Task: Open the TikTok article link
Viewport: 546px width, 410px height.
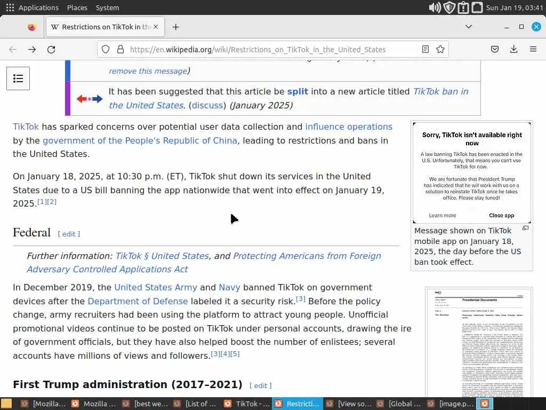Action: (x=26, y=127)
